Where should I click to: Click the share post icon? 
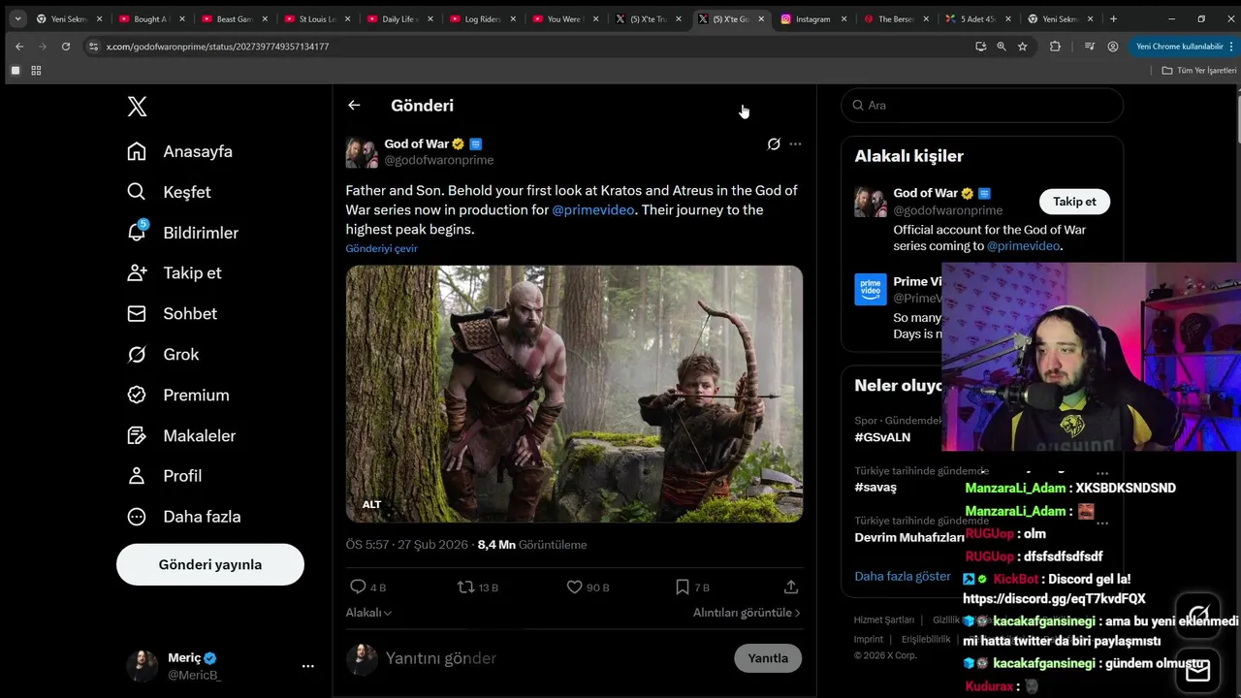pos(791,587)
